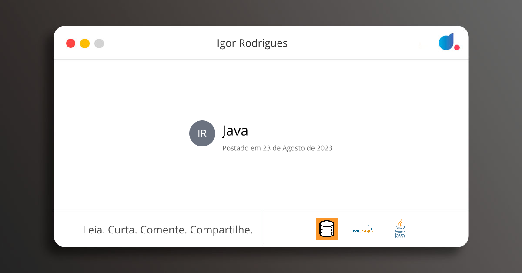Click the Igor Rodrigues title text
The height and width of the screenshot is (273, 522).
252,43
